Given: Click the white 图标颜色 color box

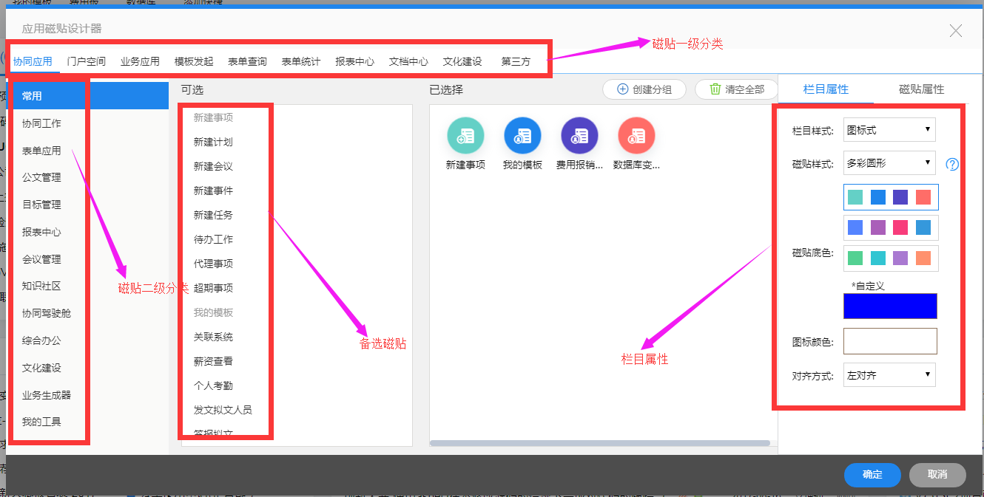Looking at the screenshot, I should click(x=890, y=341).
